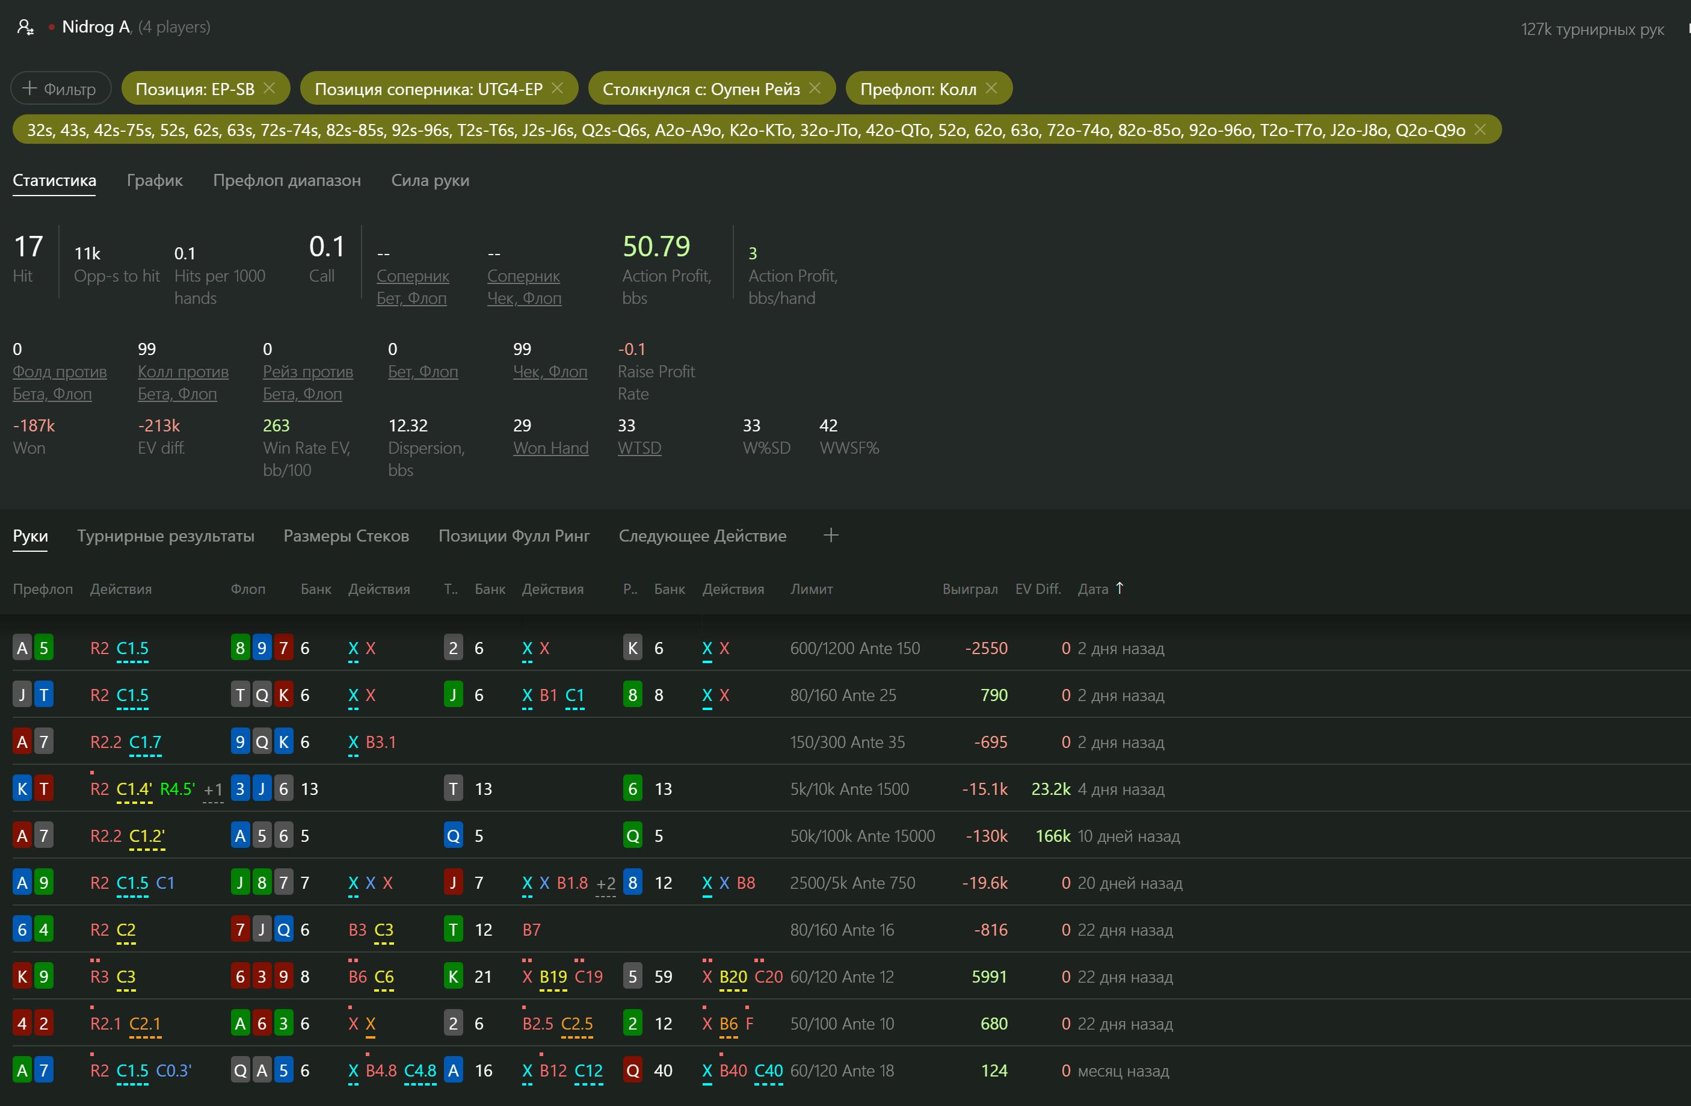Add a new tab with the plus icon
This screenshot has width=1691, height=1106.
tap(831, 535)
